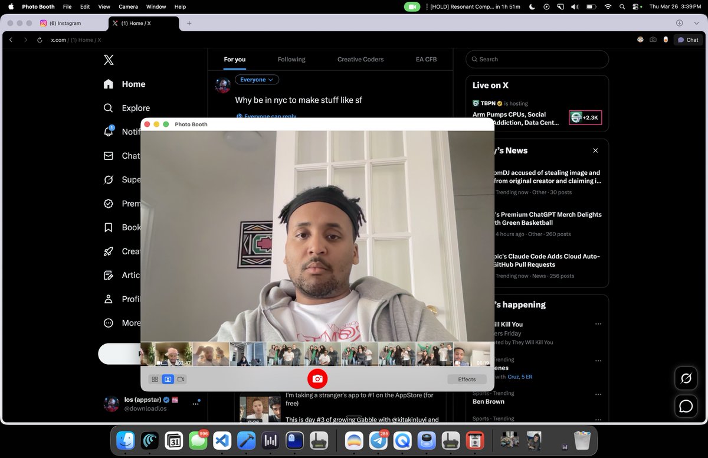Open the Grok floating button on X

(686, 378)
